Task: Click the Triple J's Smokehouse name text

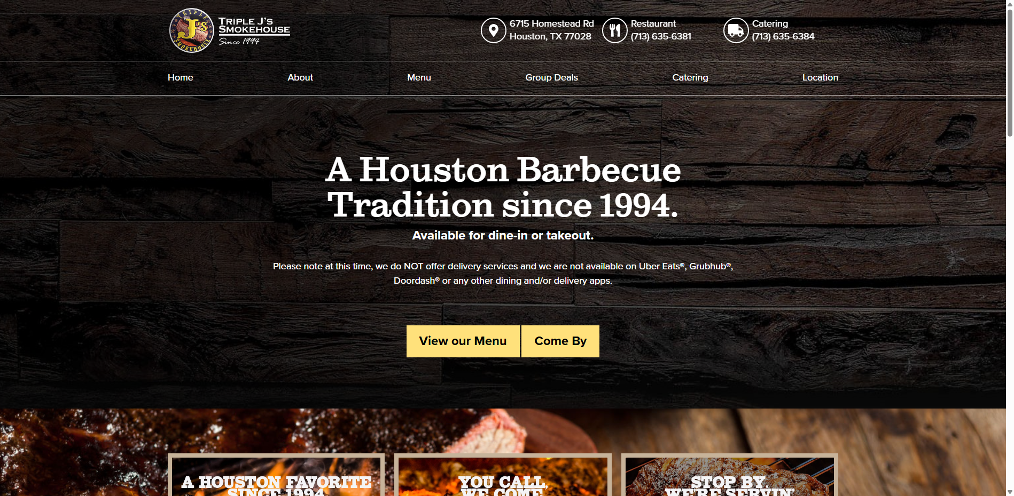Action: (254, 26)
